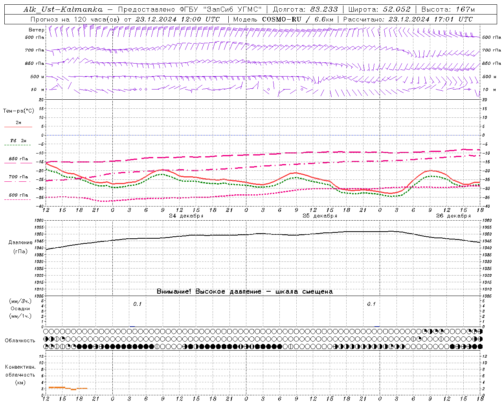Click the 'Предоставлено ФГБУ "ЗапСиб УГМС"' provider text
Image resolution: width=503 pixels, height=402 pixels.
click(x=190, y=9)
